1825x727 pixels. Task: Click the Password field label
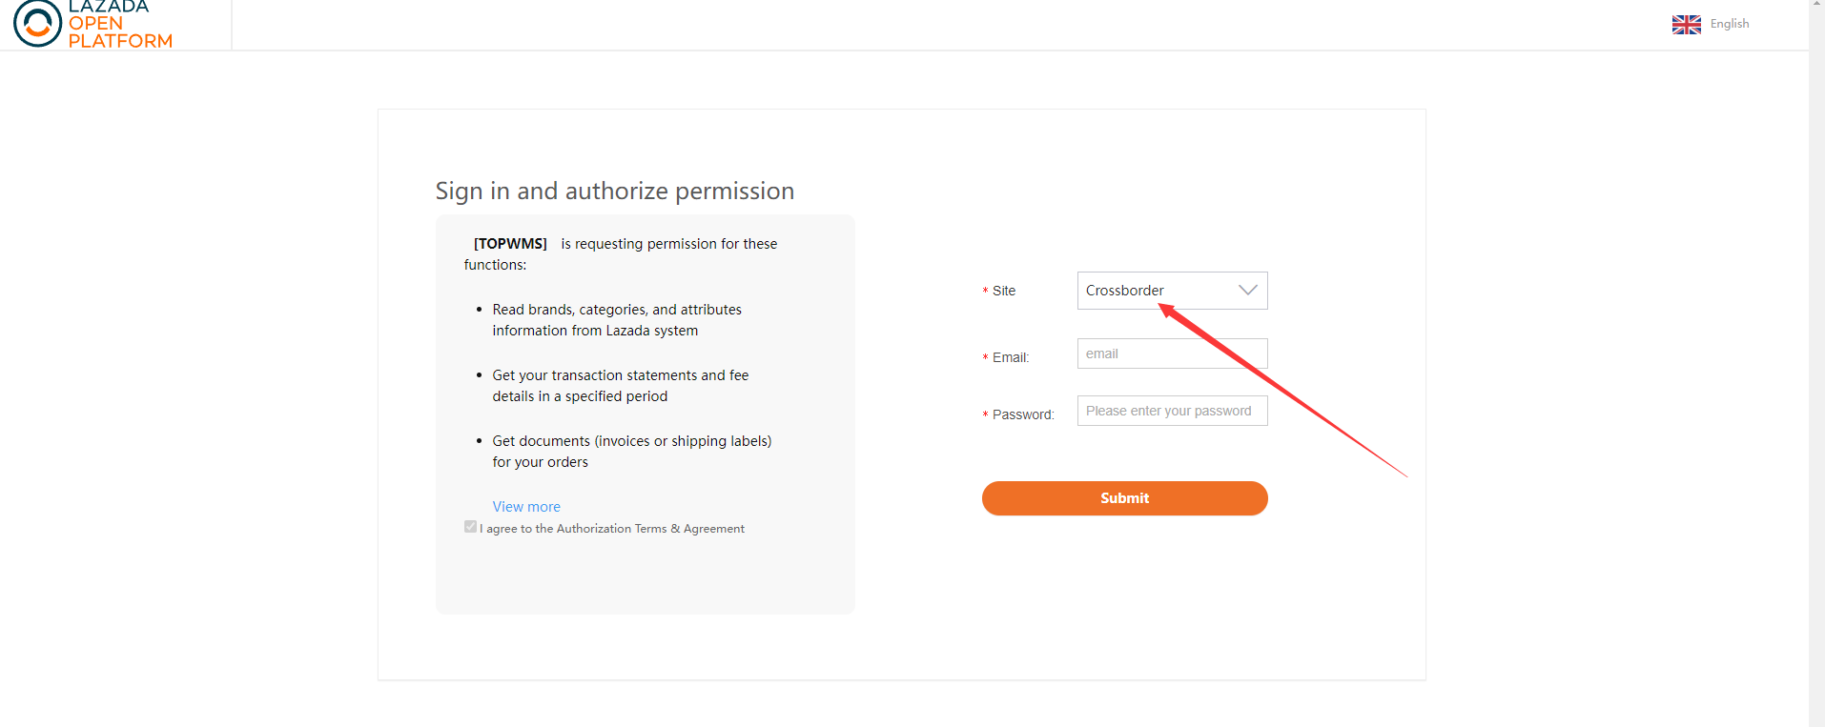point(1022,414)
